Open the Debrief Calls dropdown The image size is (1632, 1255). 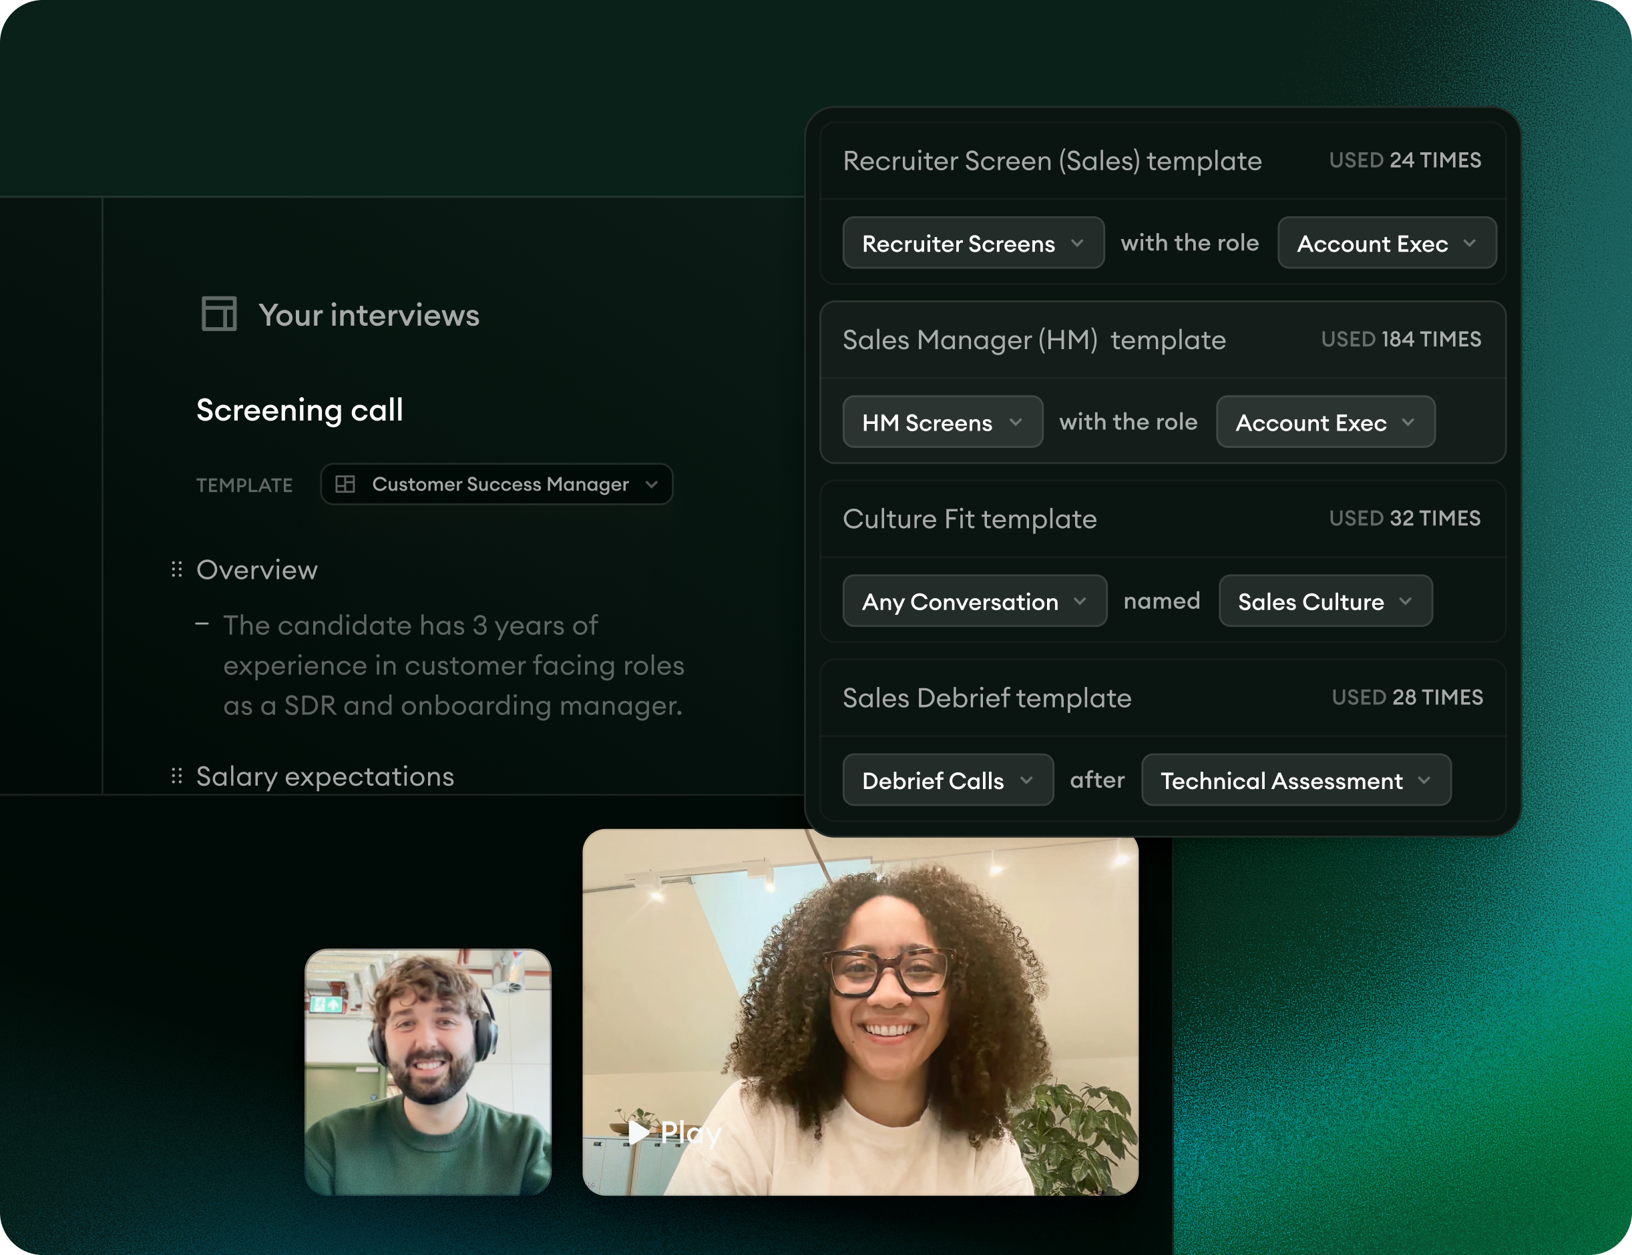(948, 780)
